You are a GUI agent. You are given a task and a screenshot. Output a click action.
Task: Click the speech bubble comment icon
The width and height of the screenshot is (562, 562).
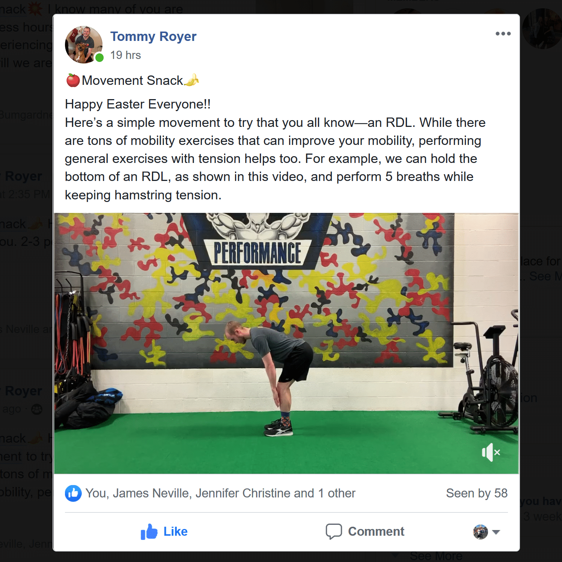pyautogui.click(x=334, y=532)
